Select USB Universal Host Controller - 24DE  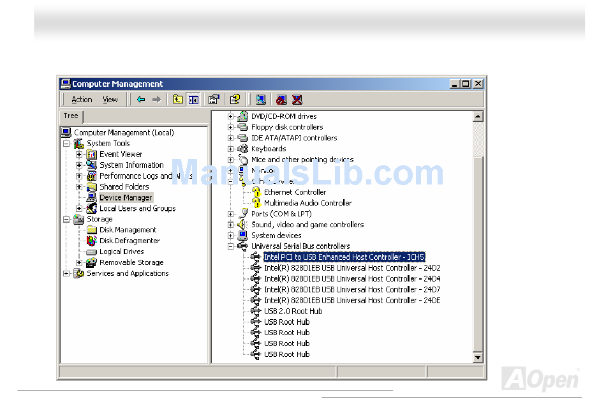[x=352, y=301]
